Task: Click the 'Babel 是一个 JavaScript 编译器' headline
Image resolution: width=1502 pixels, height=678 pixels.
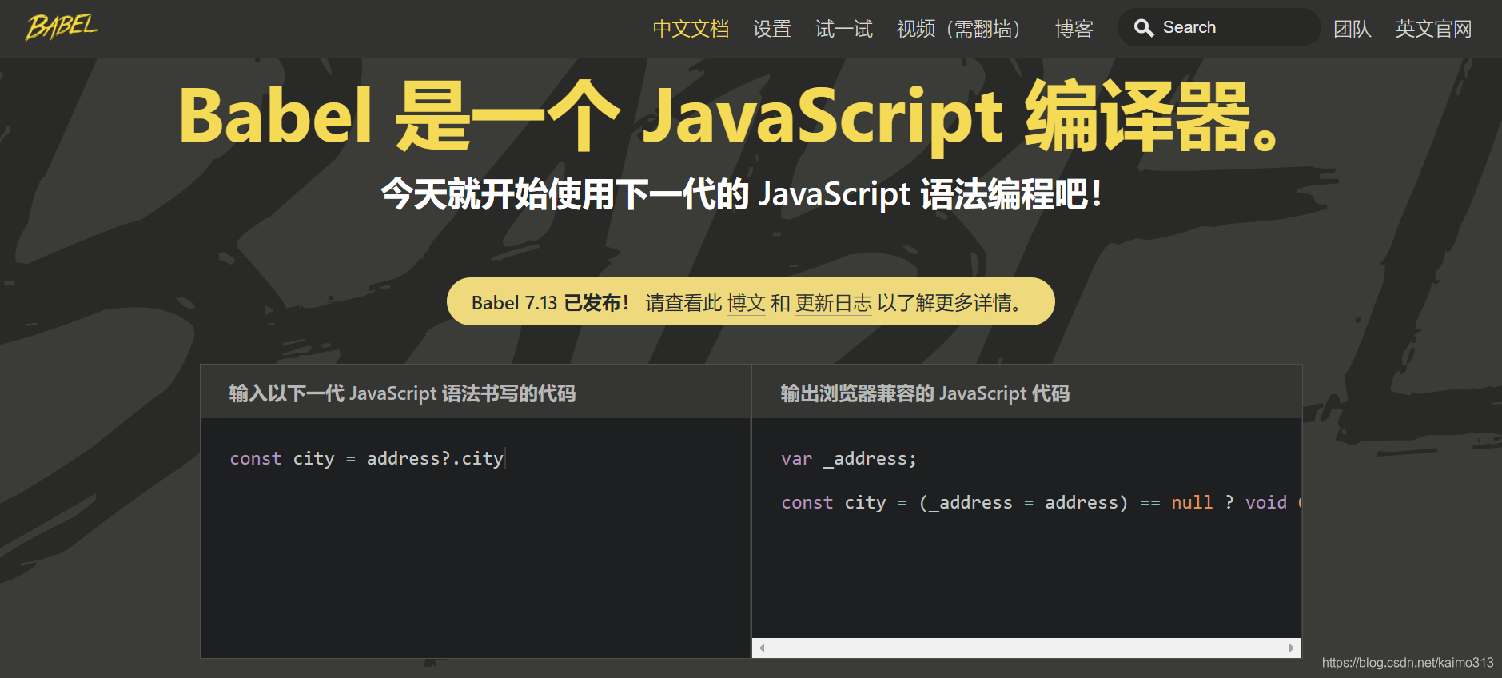Action: (x=730, y=116)
